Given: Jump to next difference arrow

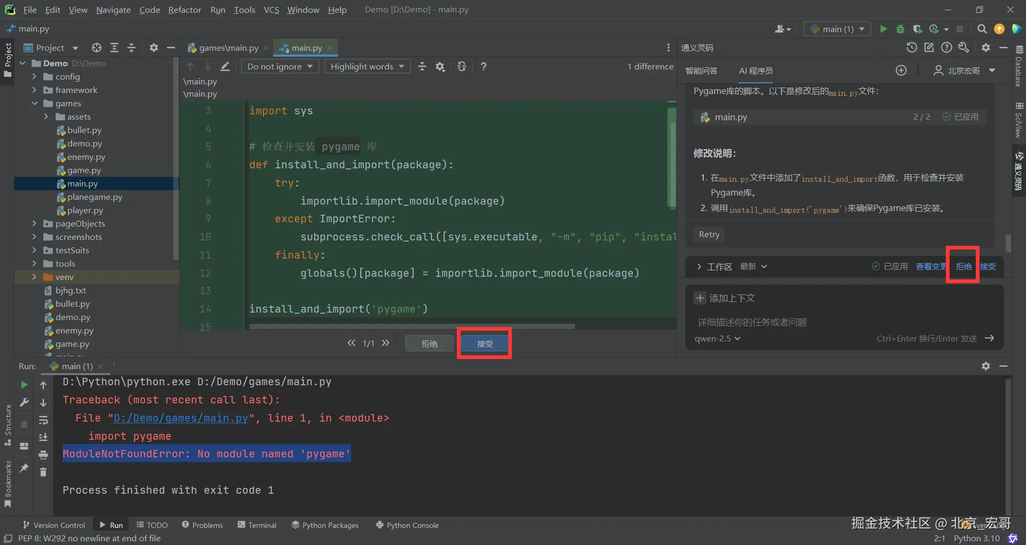Looking at the screenshot, I should (207, 66).
